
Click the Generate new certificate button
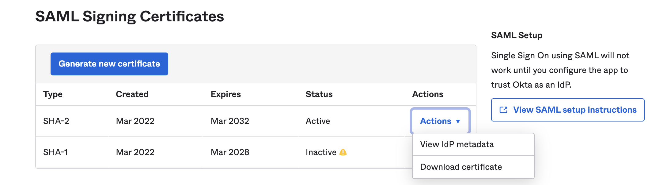109,64
